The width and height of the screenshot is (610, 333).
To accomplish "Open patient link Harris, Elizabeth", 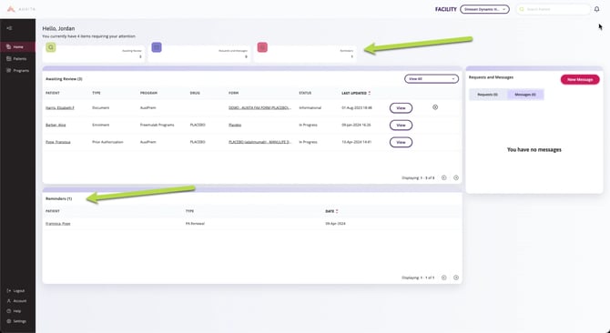I will (x=59, y=107).
